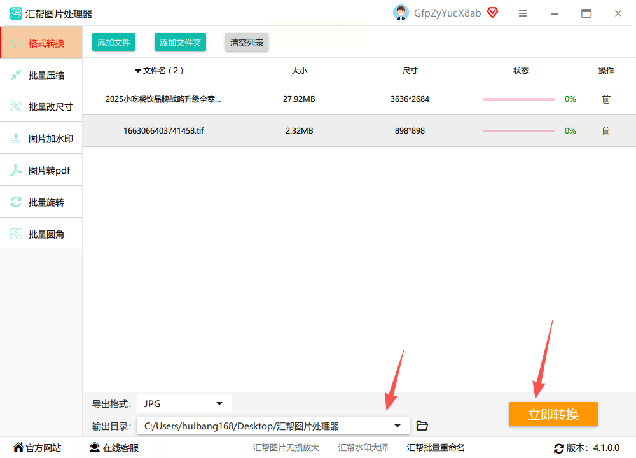Open 图片加水印 sidebar tab
636x458 pixels.
[41, 139]
